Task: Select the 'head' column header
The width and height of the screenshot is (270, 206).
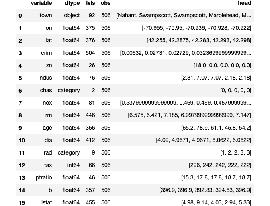Action: point(244,3)
